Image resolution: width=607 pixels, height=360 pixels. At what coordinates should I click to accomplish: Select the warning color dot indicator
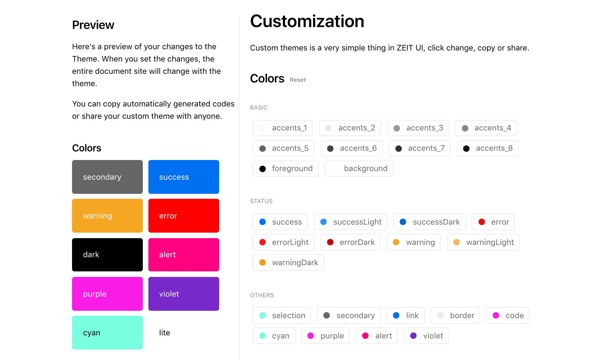(396, 242)
